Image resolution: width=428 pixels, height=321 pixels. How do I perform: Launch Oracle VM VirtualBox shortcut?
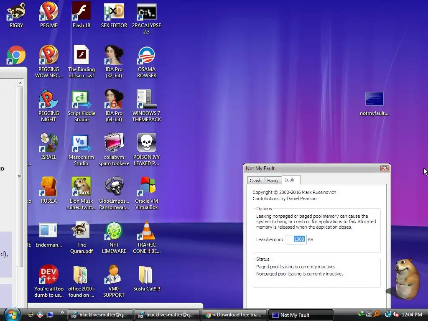click(146, 194)
